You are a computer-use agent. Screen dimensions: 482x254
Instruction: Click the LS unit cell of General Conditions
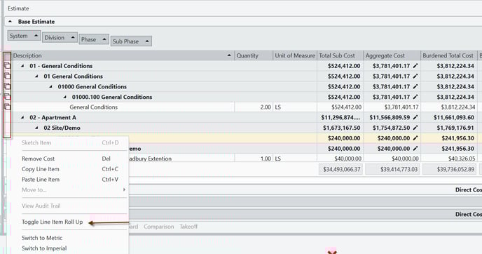(295, 107)
